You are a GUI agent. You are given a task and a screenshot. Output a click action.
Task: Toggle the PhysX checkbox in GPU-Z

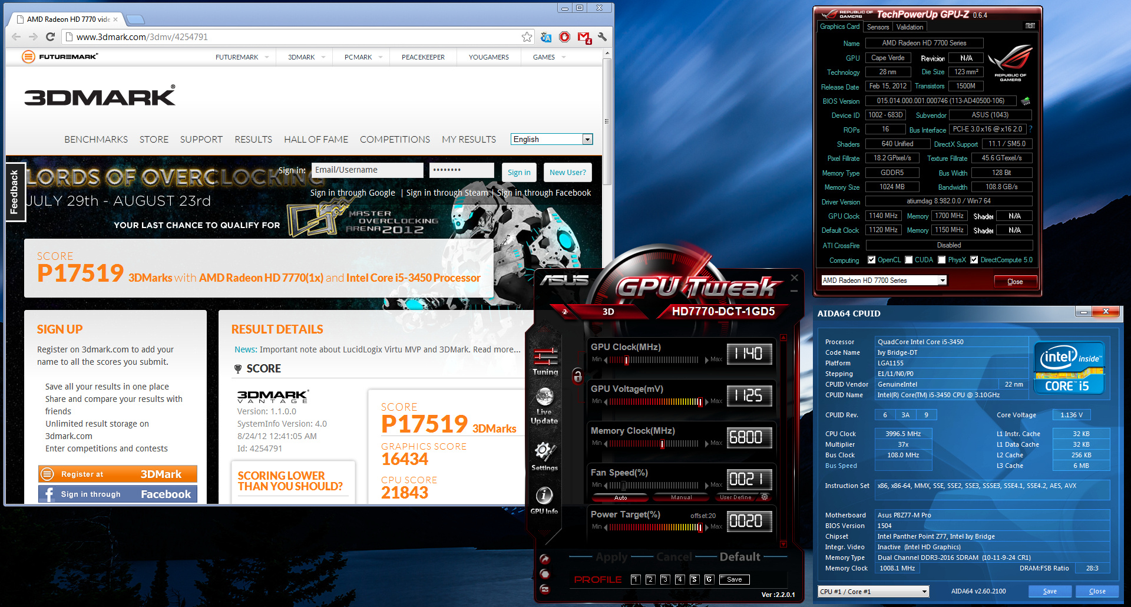pyautogui.click(x=941, y=260)
